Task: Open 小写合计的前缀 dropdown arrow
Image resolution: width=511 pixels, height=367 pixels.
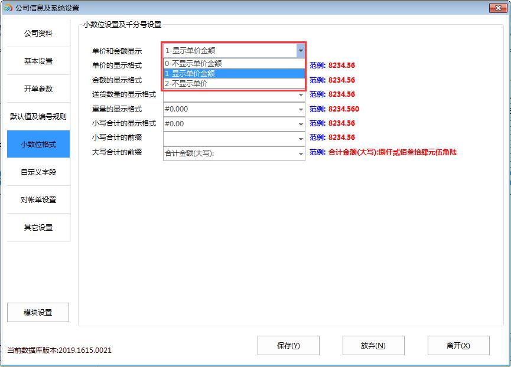Action: [301, 139]
